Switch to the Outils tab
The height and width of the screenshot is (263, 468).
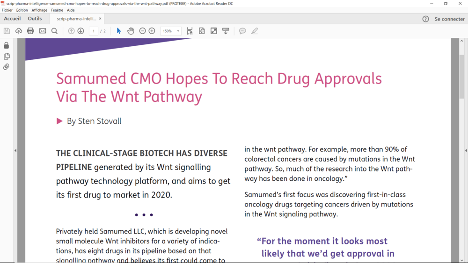point(35,19)
